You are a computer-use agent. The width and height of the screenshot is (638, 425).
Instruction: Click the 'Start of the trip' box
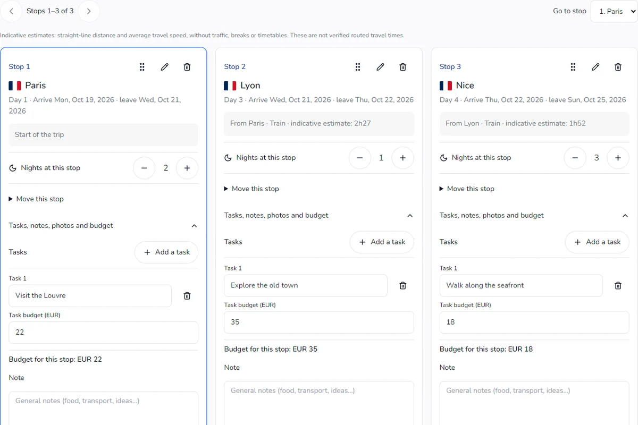(103, 135)
